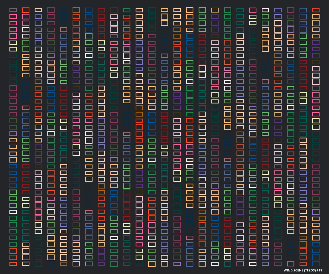Click the bottom-row white rectangle right of pink
This screenshot has width=329, height=274.
tap(253, 264)
